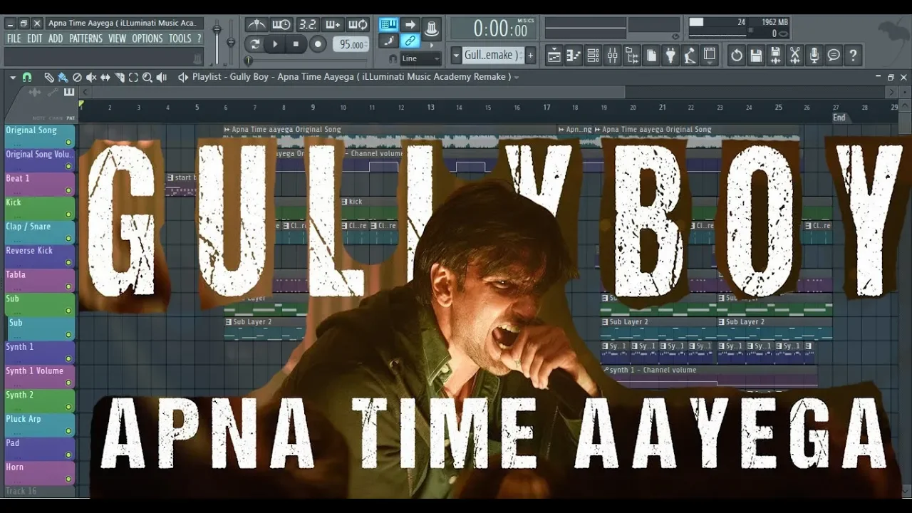Open the FILE menu
The height and width of the screenshot is (513, 912).
pyautogui.click(x=14, y=38)
